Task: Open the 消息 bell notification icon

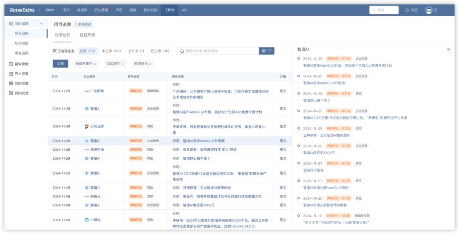Action: tap(407, 10)
